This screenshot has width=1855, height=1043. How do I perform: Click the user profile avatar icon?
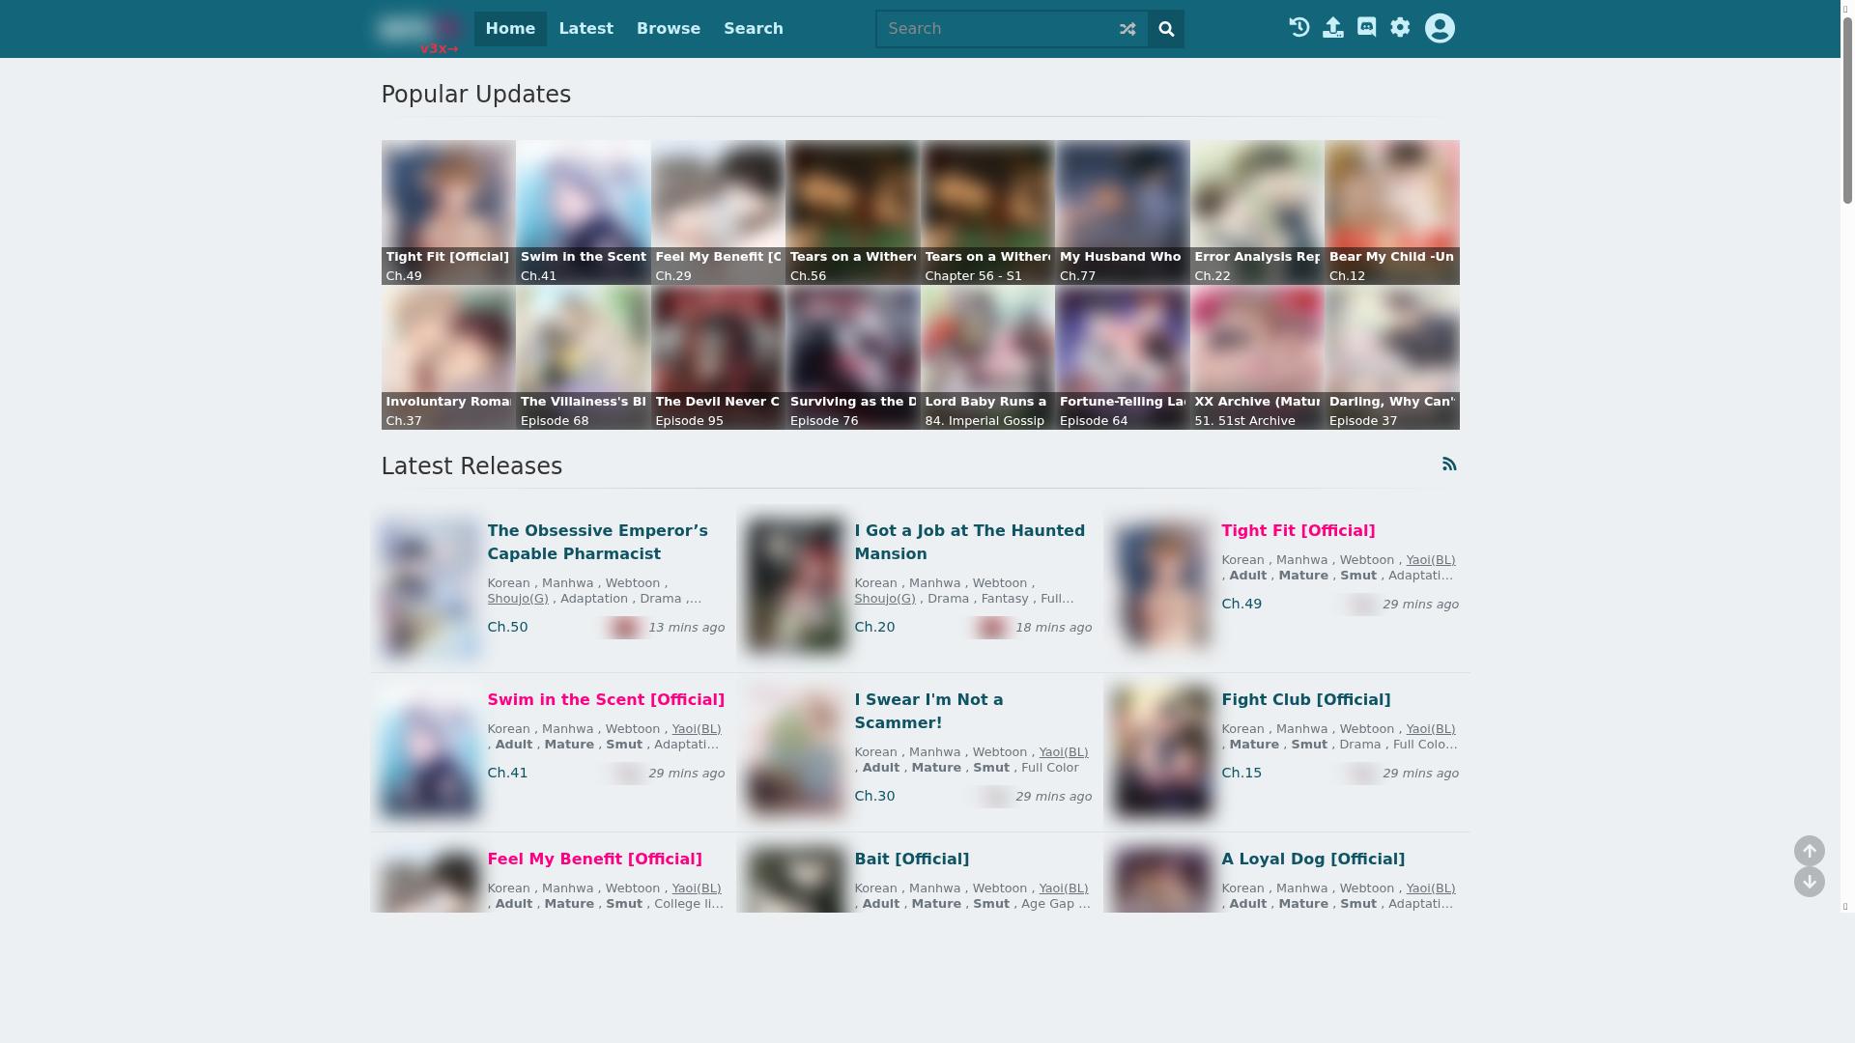click(x=1440, y=28)
